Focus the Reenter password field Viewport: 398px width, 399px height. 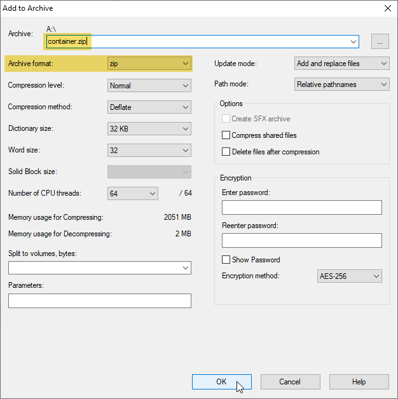coord(301,240)
